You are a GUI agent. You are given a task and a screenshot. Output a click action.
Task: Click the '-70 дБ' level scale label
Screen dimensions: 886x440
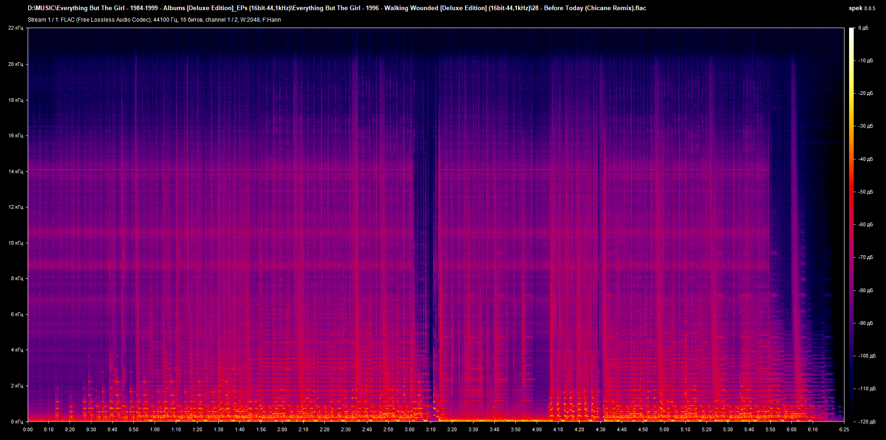point(866,257)
